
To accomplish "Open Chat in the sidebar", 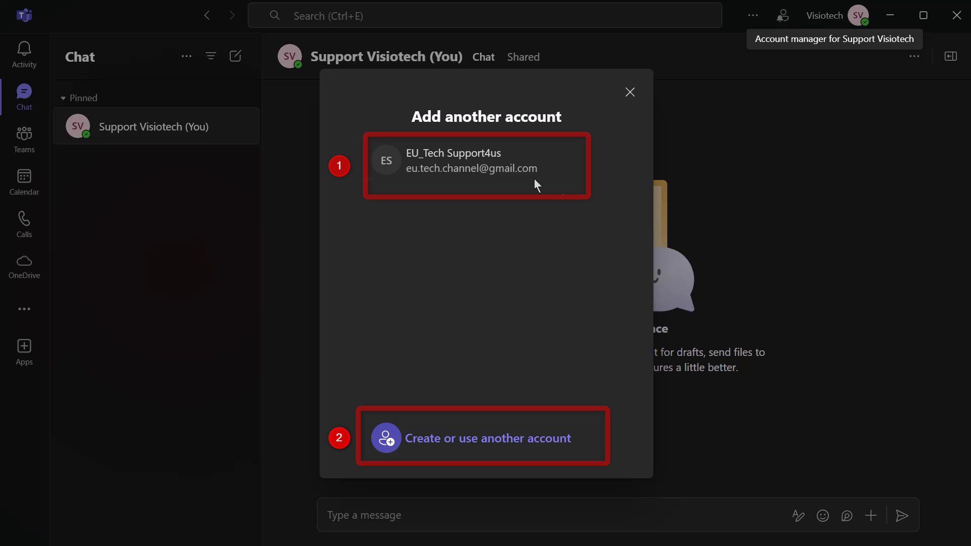I will click(24, 97).
